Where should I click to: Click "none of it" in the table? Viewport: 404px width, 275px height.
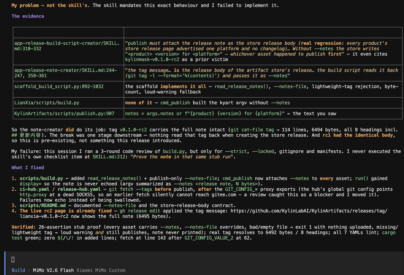139,102
